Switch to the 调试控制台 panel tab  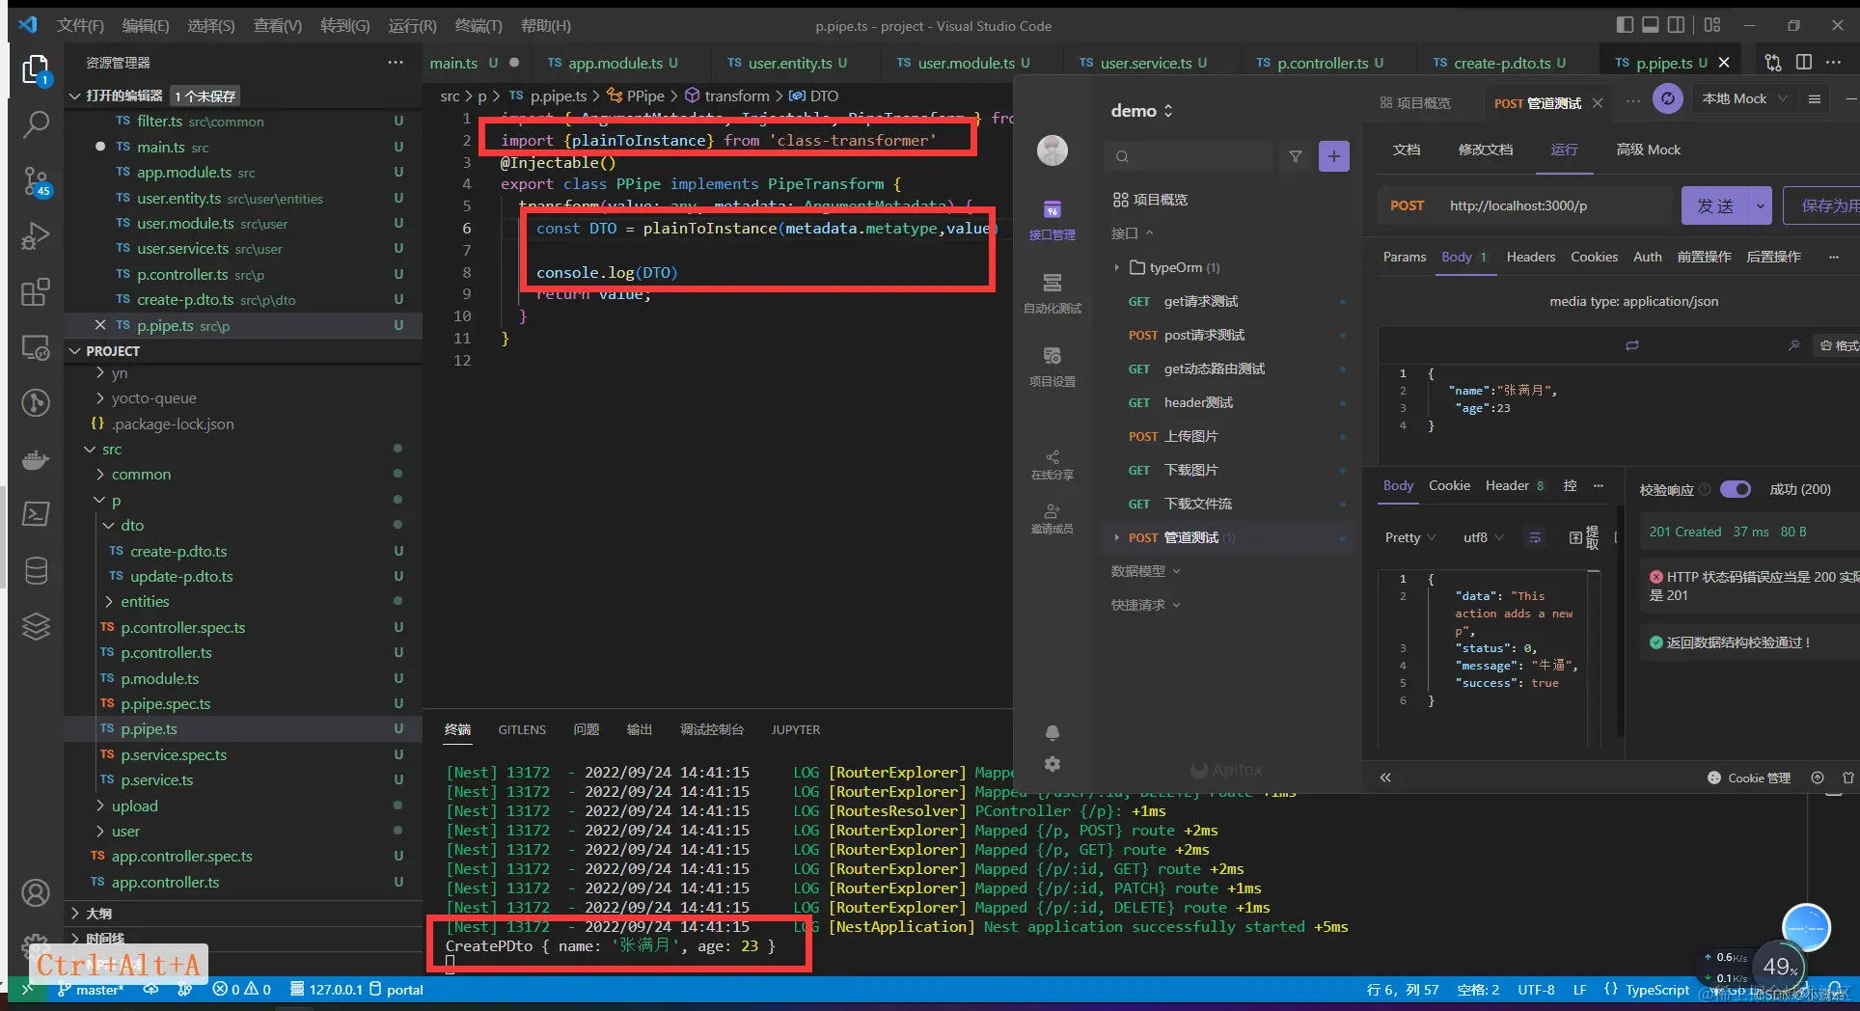click(x=711, y=729)
